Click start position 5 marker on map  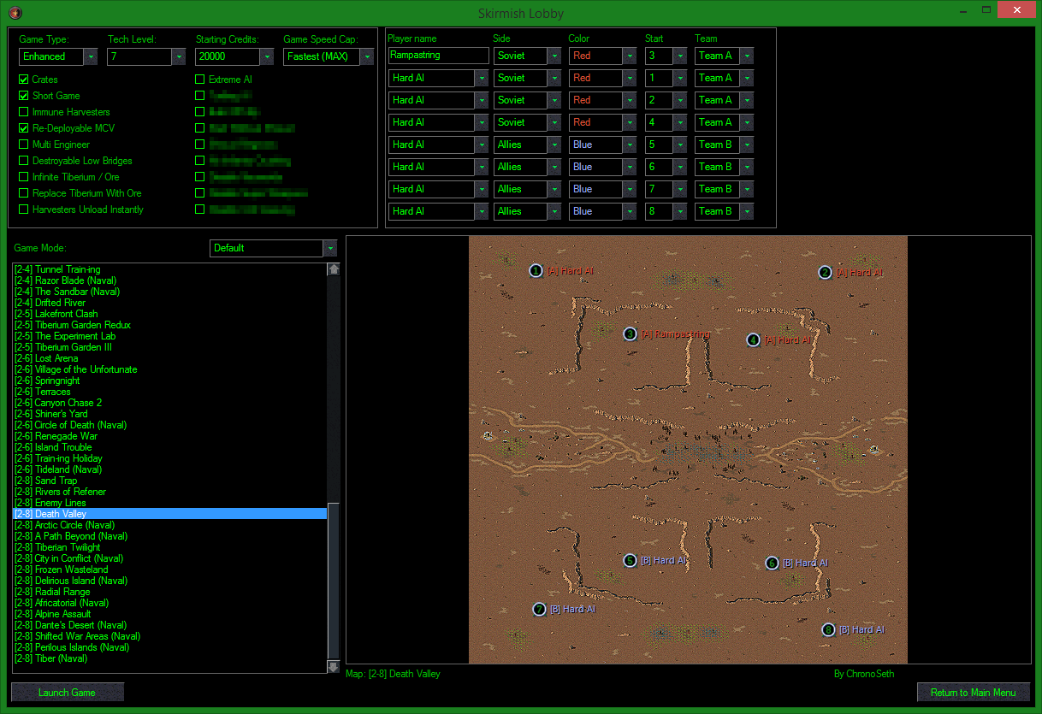(x=630, y=561)
